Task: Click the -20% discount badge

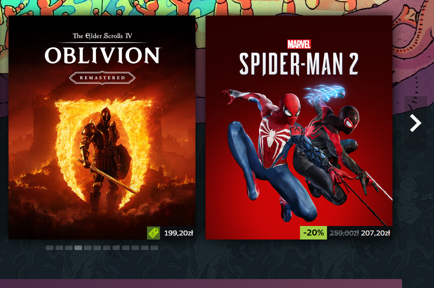Action: [313, 232]
